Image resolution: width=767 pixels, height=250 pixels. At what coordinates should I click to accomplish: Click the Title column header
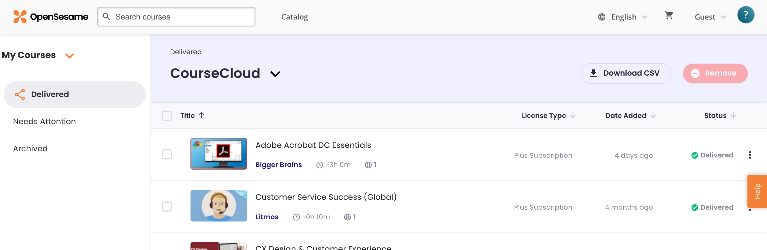187,116
